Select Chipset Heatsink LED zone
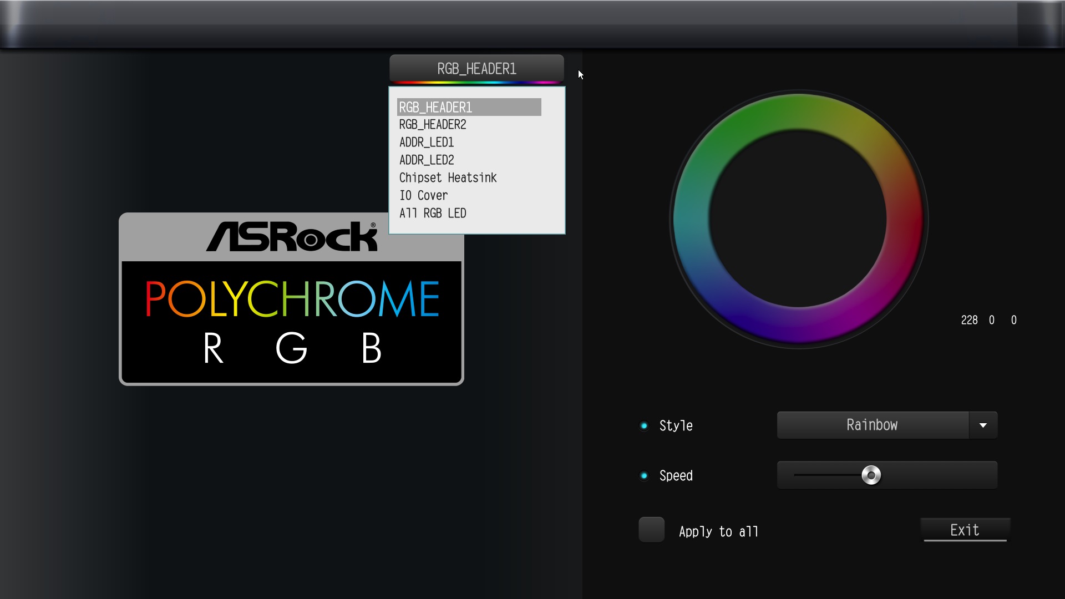Viewport: 1065px width, 599px height. click(448, 178)
